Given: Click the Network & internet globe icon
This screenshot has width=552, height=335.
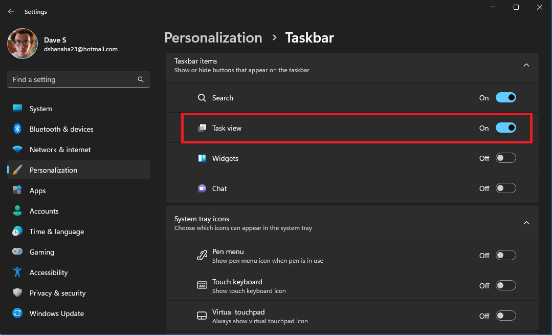Looking at the screenshot, I should pos(17,150).
